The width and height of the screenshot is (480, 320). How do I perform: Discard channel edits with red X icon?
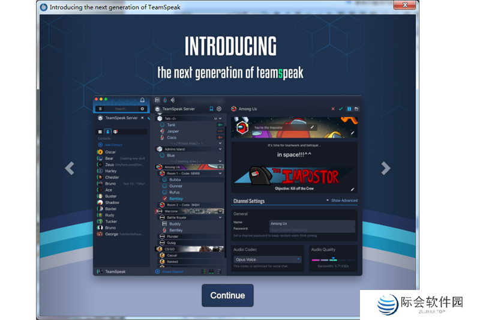[x=333, y=109]
